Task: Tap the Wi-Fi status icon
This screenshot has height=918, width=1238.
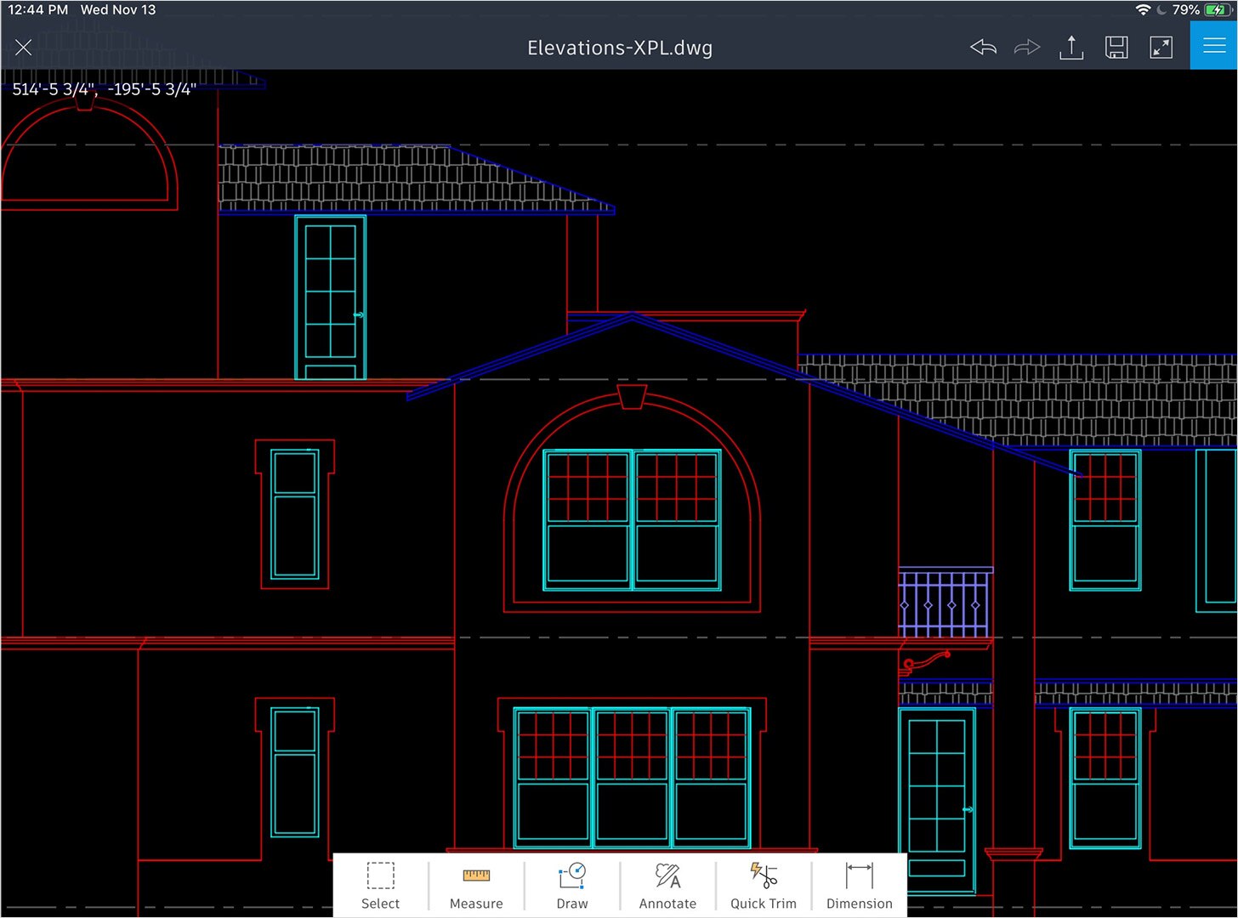Action: [1143, 10]
